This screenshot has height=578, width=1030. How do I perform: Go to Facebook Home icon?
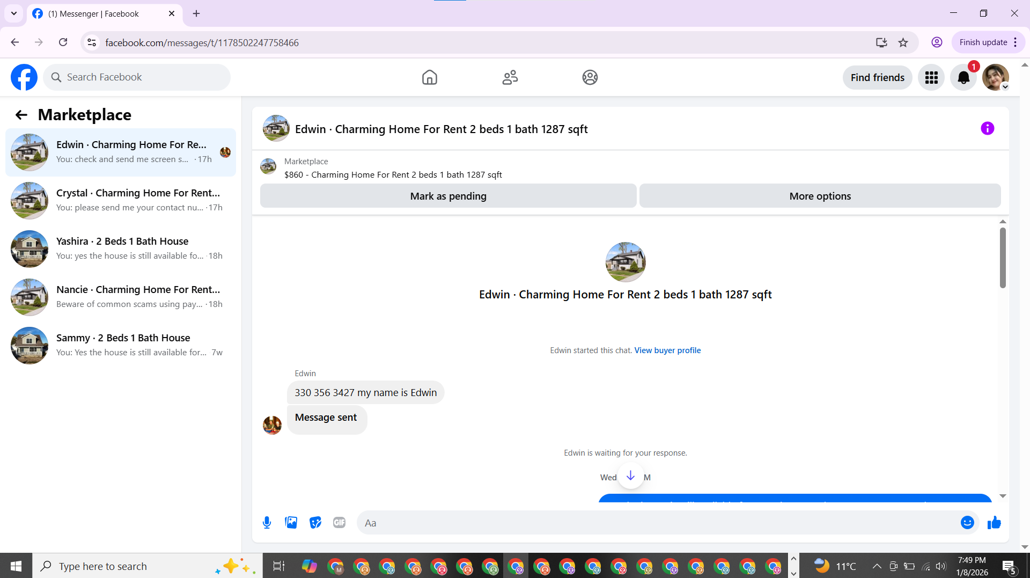pyautogui.click(x=430, y=77)
